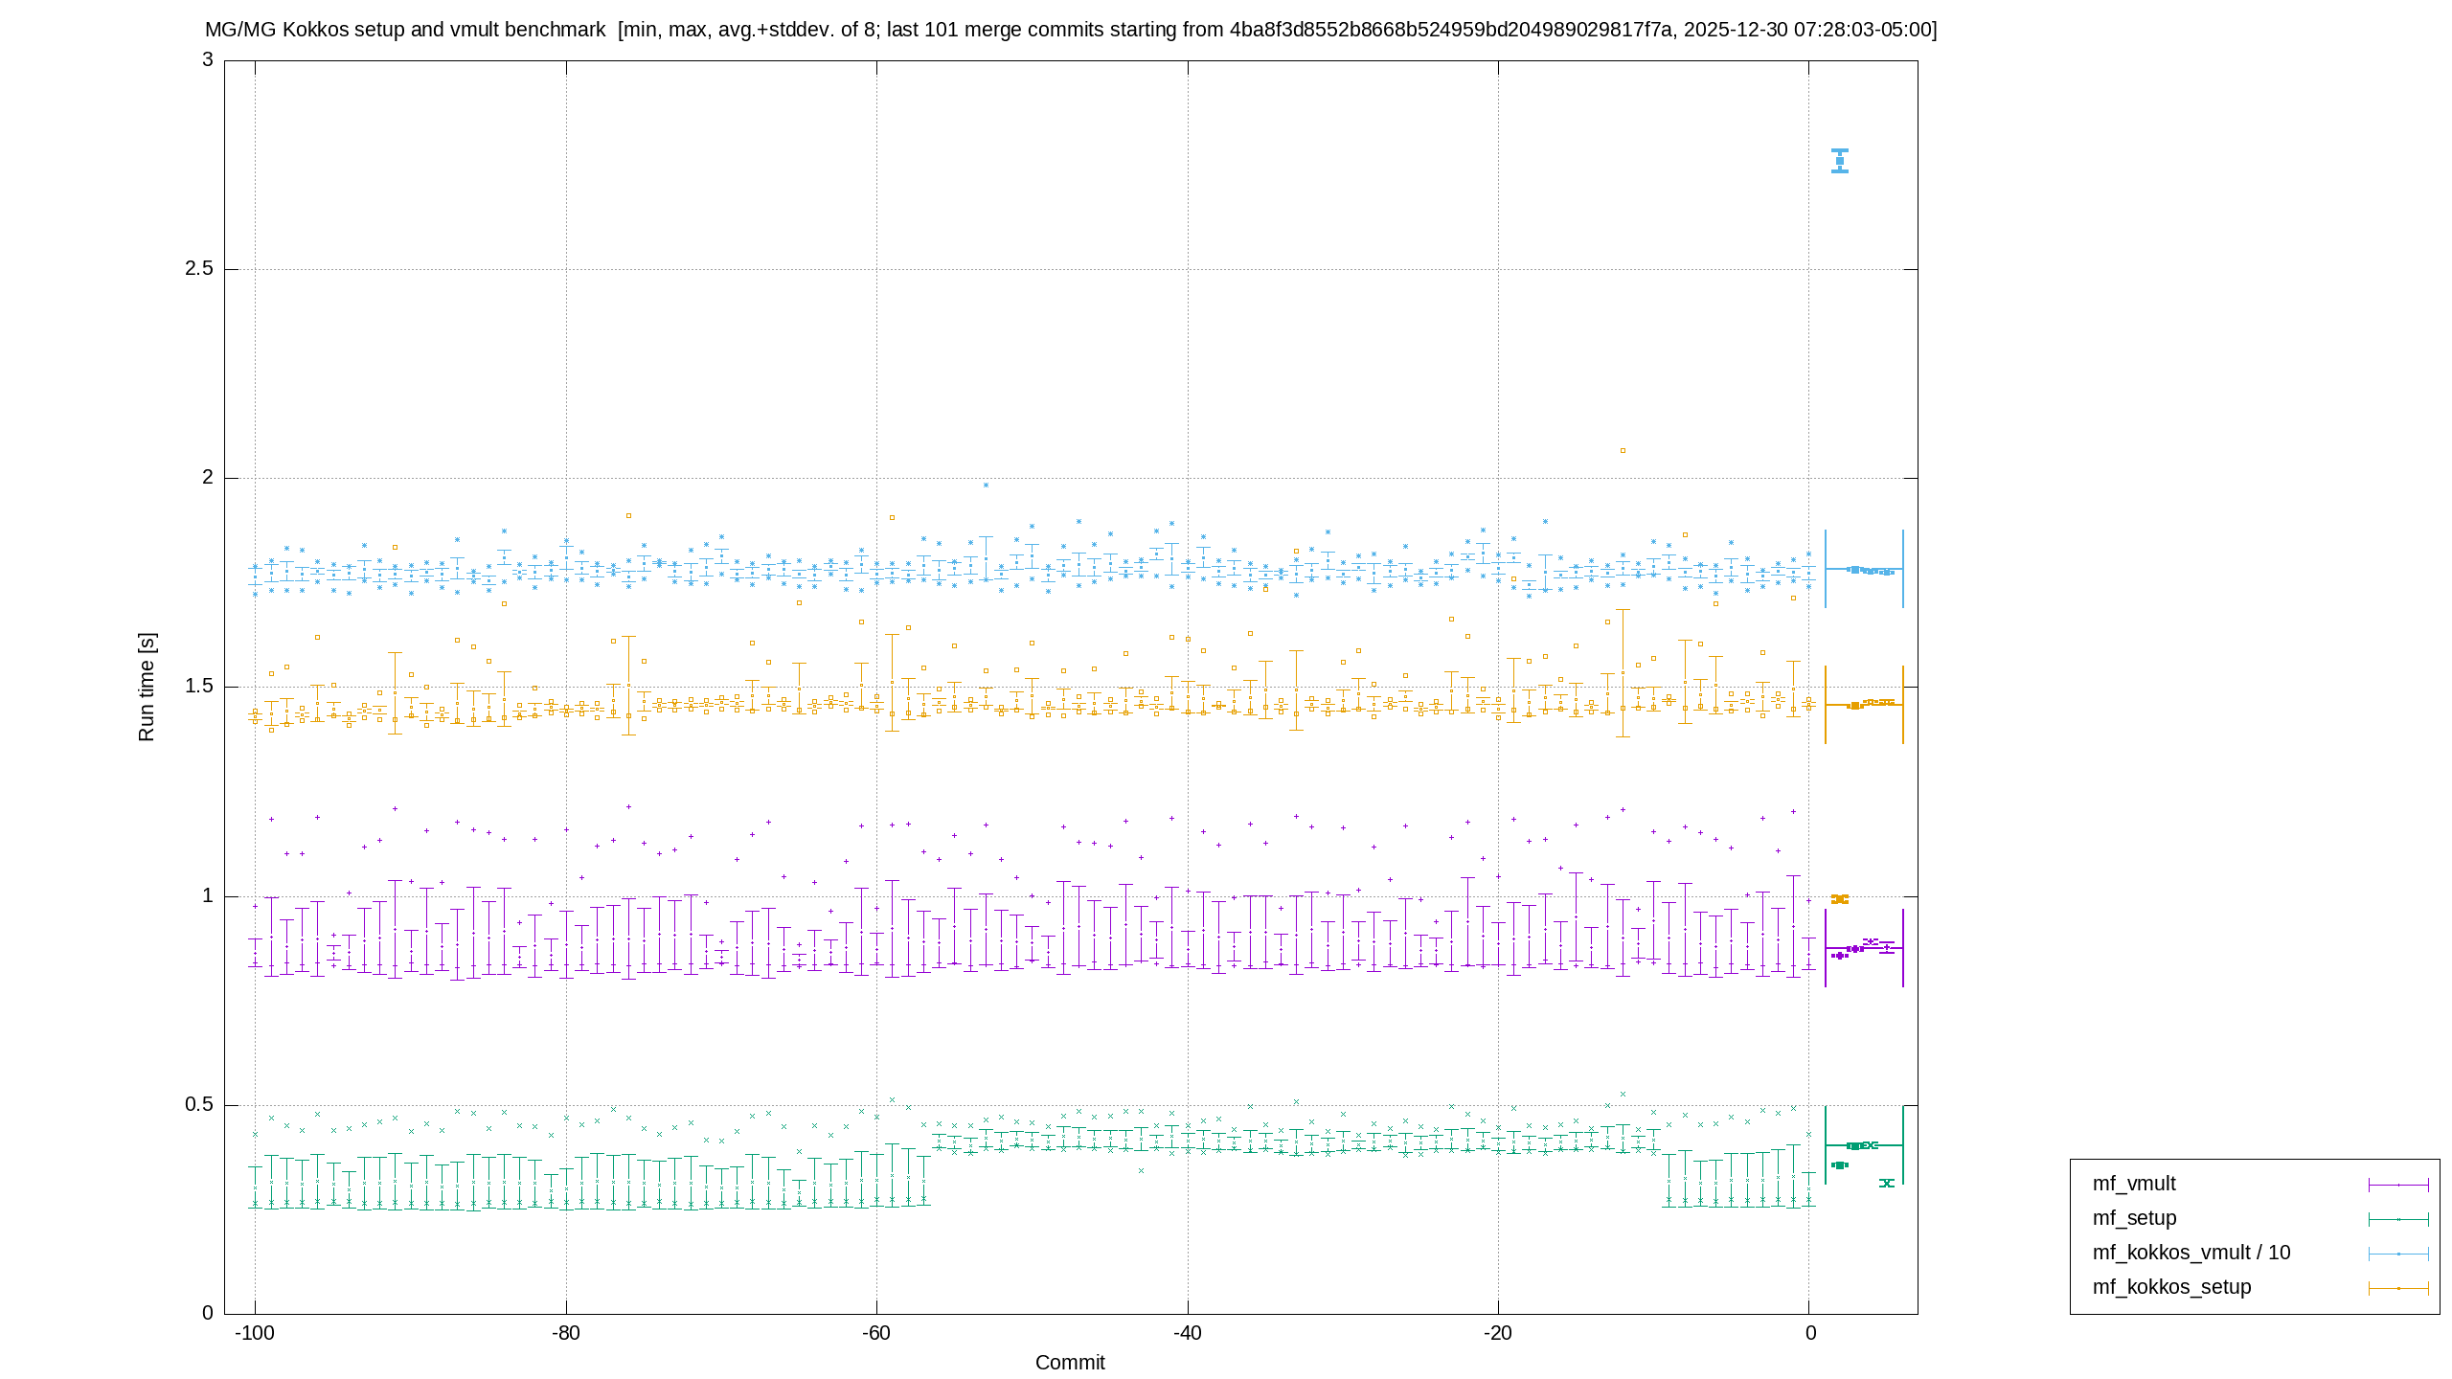Click the chart title text

(x=1071, y=30)
